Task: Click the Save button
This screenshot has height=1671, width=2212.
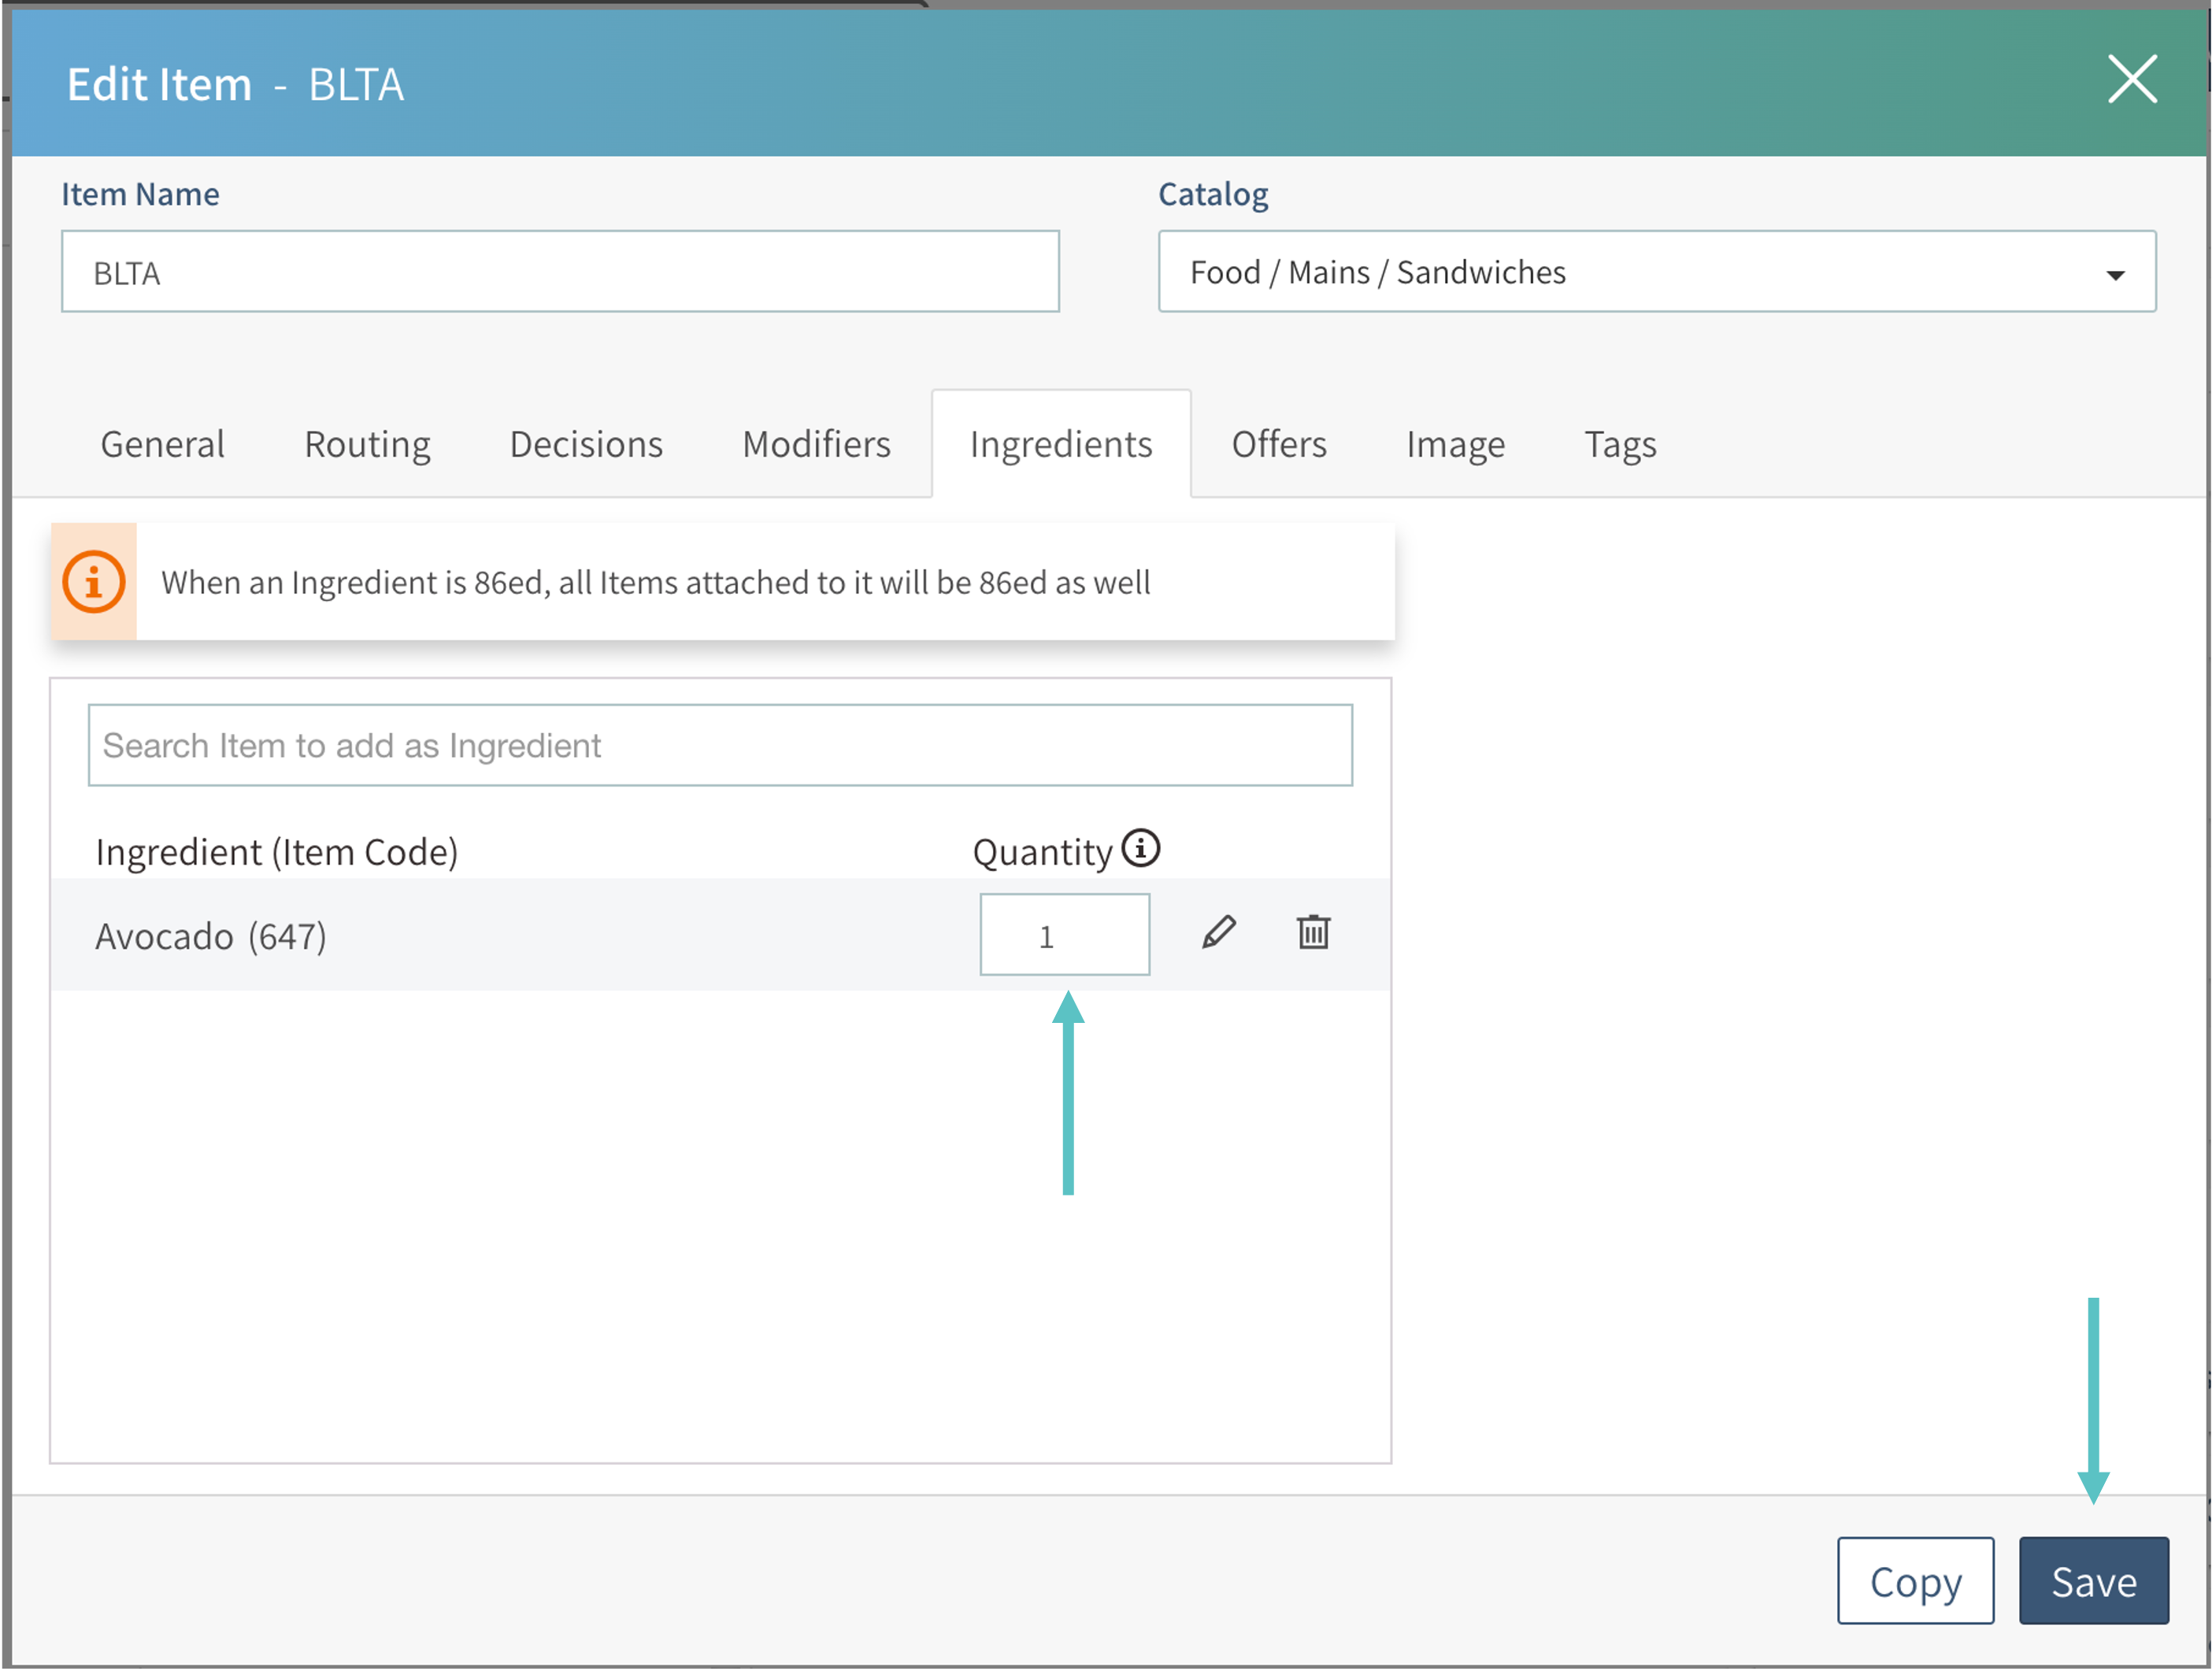Action: [2093, 1581]
